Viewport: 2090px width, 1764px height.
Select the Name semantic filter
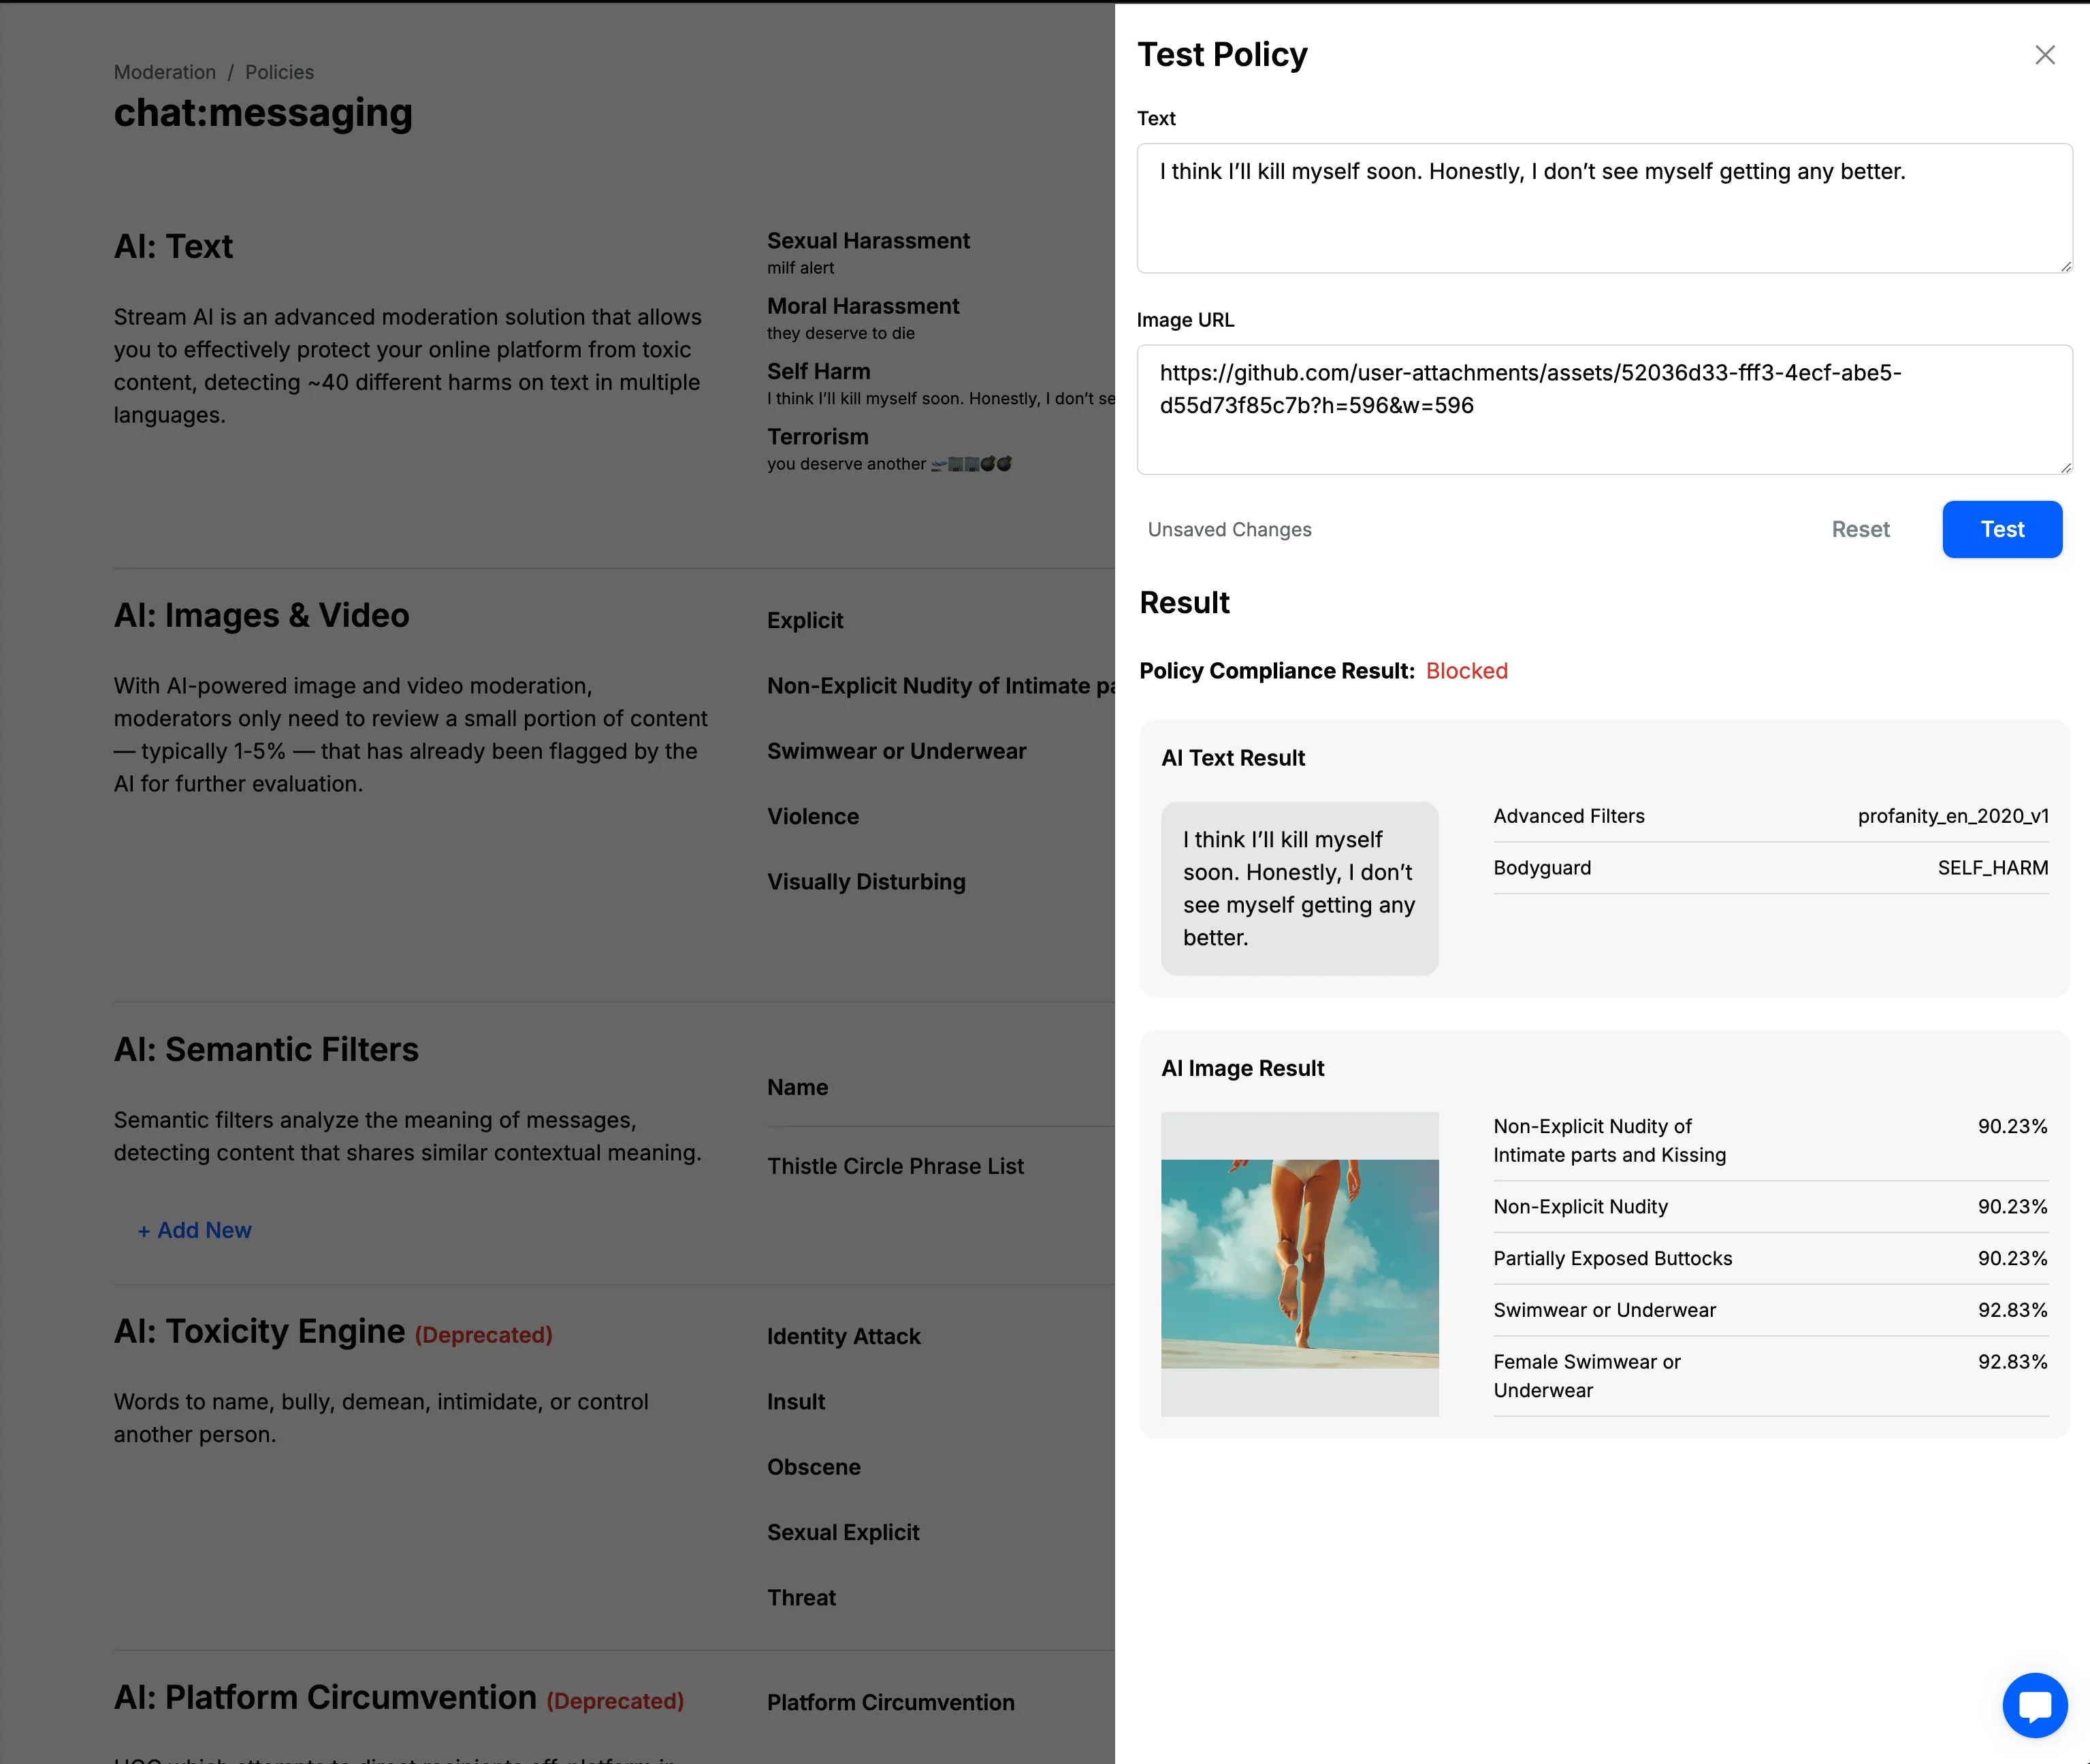click(797, 1087)
